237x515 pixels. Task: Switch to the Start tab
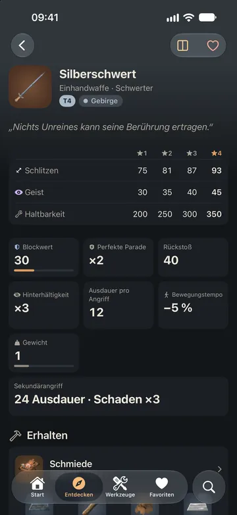pyautogui.click(x=38, y=487)
